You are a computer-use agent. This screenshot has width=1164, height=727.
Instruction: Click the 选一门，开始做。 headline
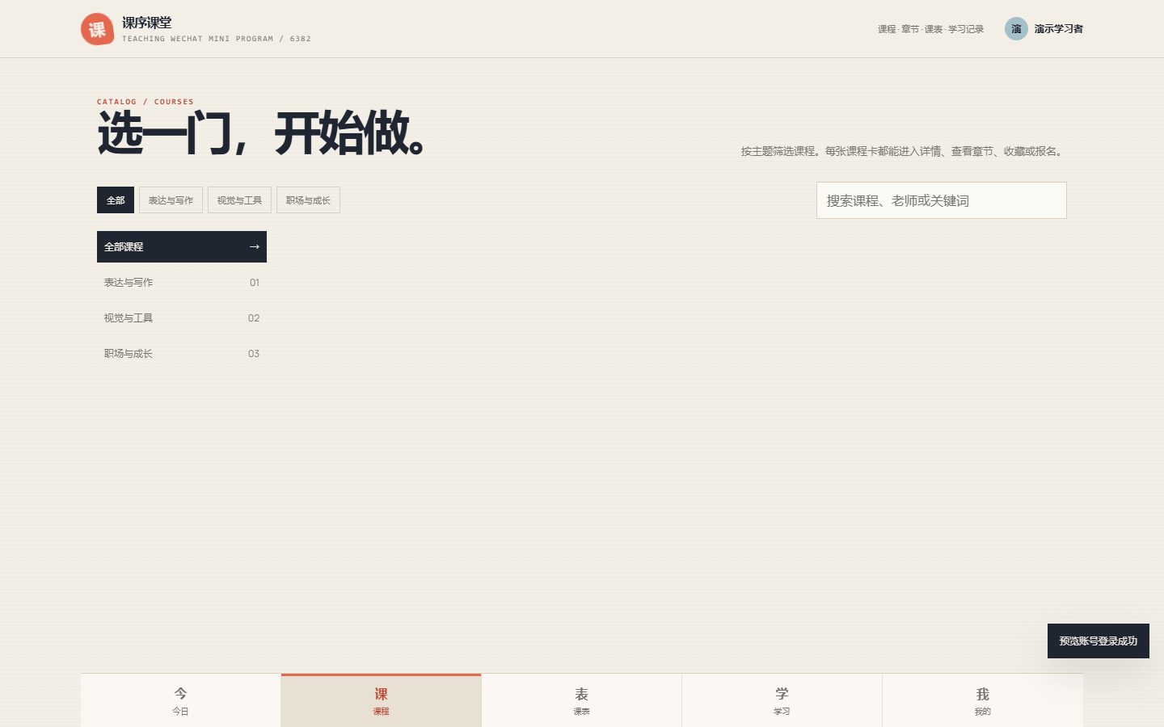coord(262,133)
